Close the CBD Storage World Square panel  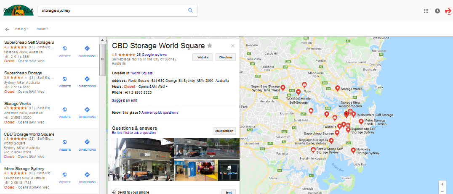tap(233, 46)
